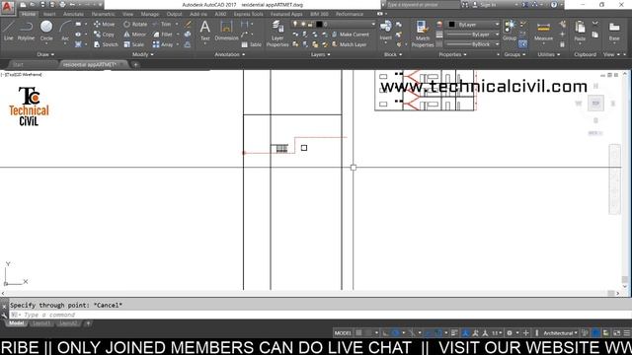Viewport: 632px width, 355px height.
Task: Click Make Current layer button
Action: pyautogui.click(x=351, y=35)
